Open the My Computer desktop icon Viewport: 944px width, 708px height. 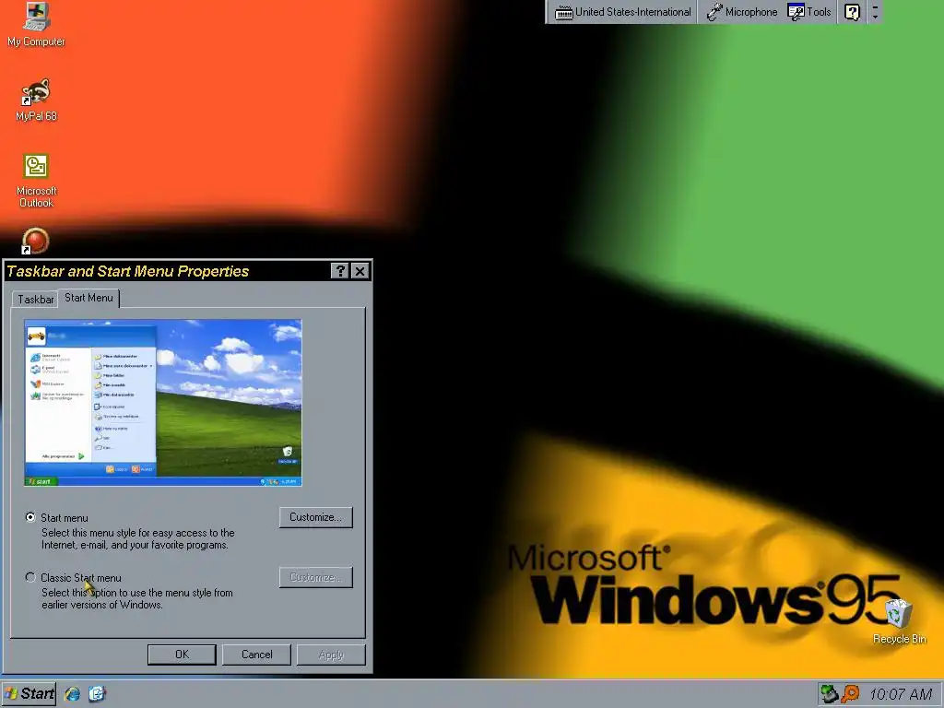coord(36,24)
